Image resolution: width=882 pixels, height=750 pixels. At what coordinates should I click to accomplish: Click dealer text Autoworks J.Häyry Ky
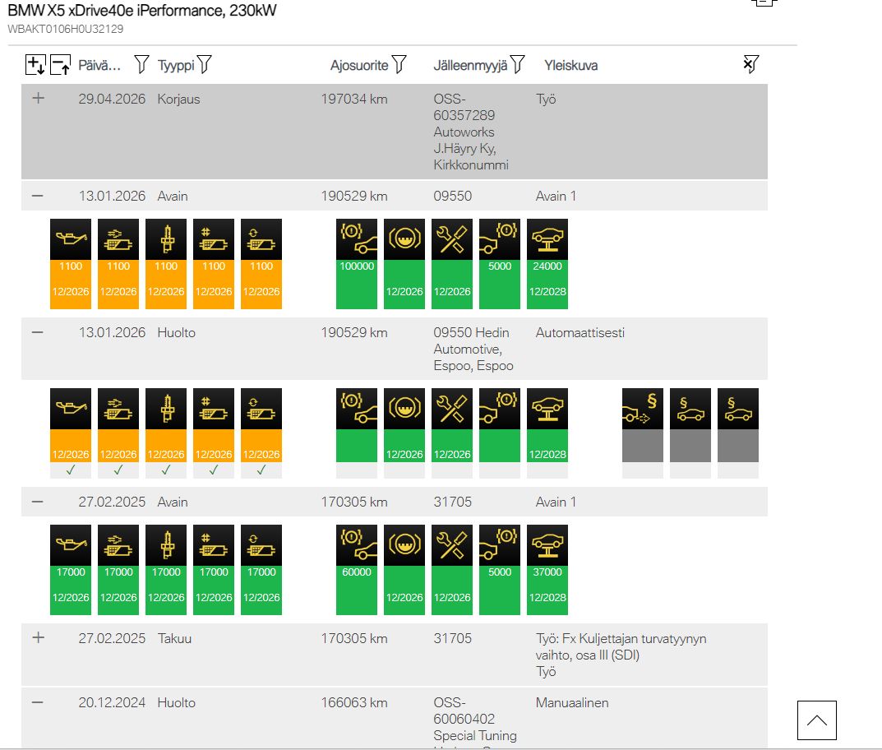464,140
